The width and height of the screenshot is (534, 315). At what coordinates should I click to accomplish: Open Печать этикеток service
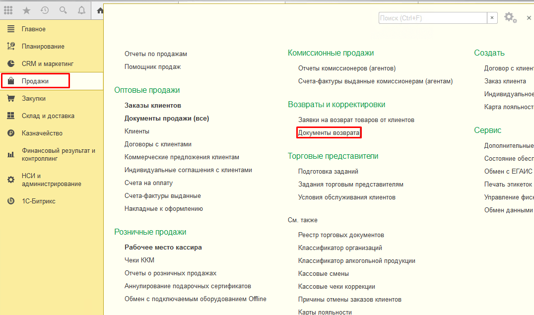click(x=508, y=184)
